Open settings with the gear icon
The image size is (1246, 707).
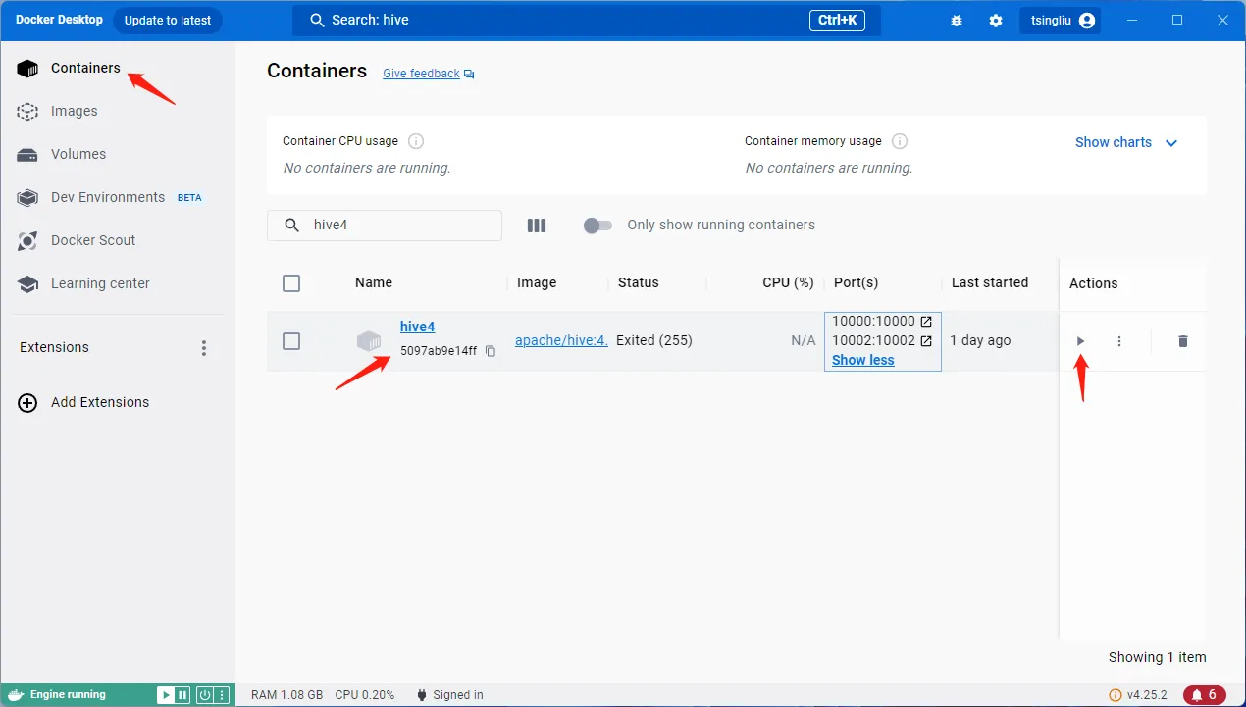pyautogui.click(x=996, y=21)
